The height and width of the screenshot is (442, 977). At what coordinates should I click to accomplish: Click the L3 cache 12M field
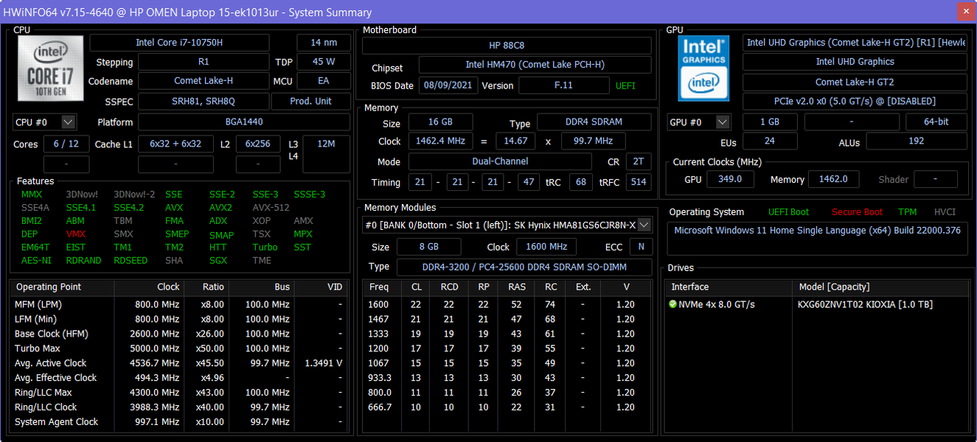(x=326, y=154)
